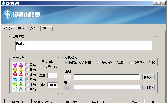Click the yellow dress icon
This screenshot has height=103, width=167.
pos(21,69)
